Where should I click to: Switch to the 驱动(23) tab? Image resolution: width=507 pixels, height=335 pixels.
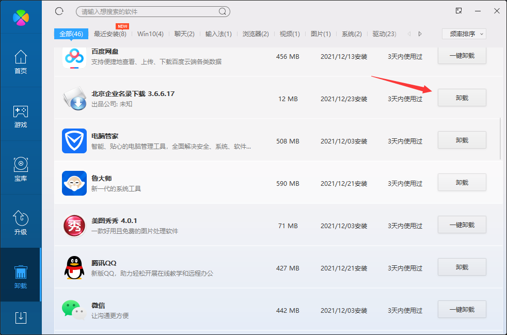385,34
